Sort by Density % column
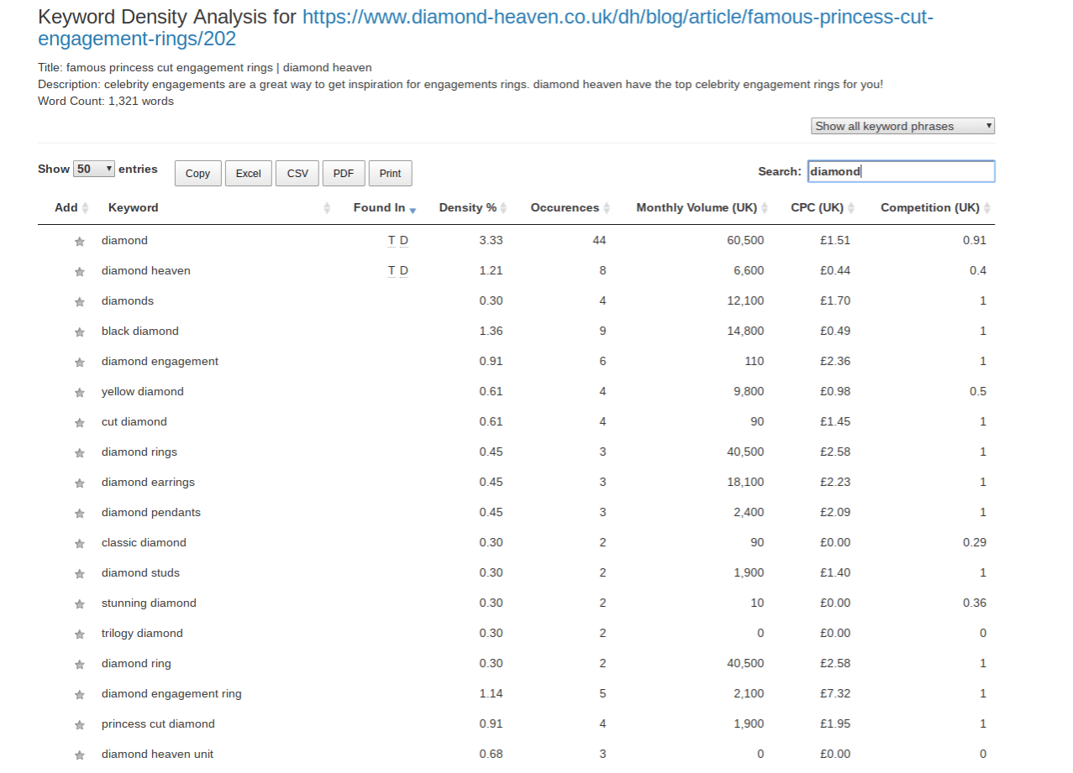 point(473,207)
